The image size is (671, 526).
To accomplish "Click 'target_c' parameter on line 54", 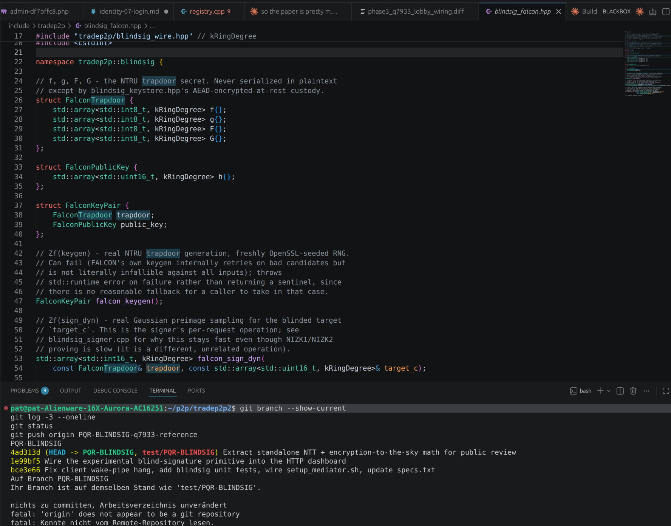I will (401, 368).
